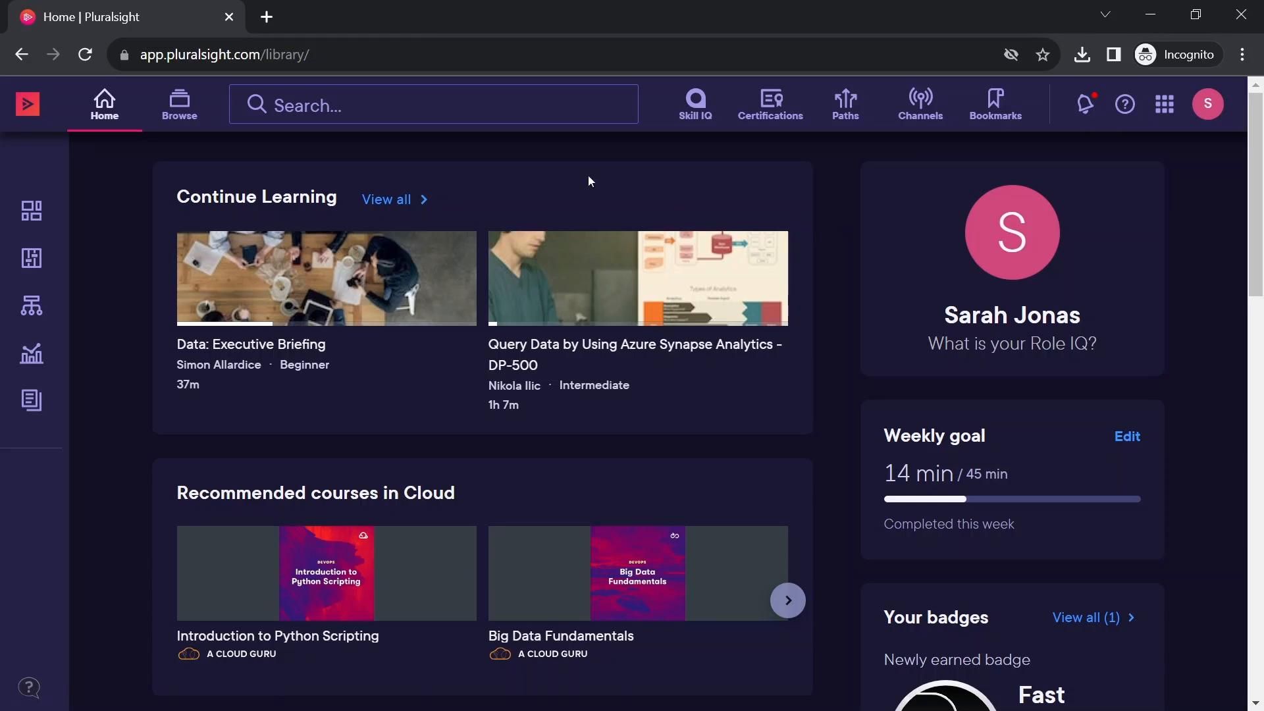1264x711 pixels.
Task: Click the sidebar document list icon
Action: pyautogui.click(x=32, y=400)
